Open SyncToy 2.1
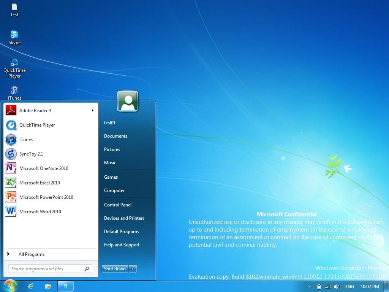The width and height of the screenshot is (389, 292). click(x=31, y=154)
